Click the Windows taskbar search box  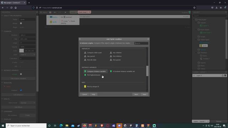[x=26, y=126]
